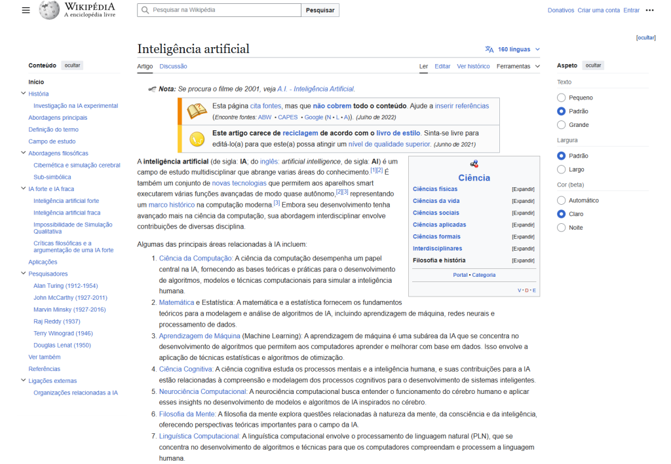
Task: Expand Ciências físicas in the Ciência box
Action: [x=523, y=189]
